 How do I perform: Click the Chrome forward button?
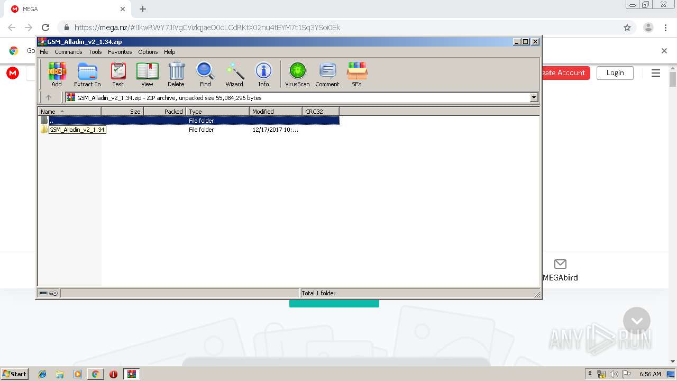[x=29, y=28]
